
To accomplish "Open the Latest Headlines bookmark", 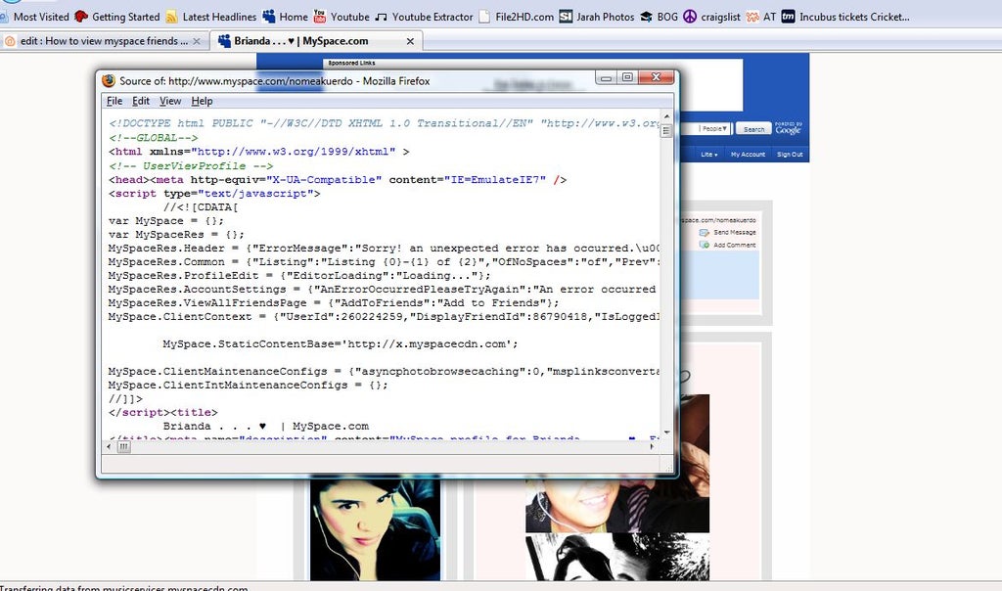I will pyautogui.click(x=219, y=17).
